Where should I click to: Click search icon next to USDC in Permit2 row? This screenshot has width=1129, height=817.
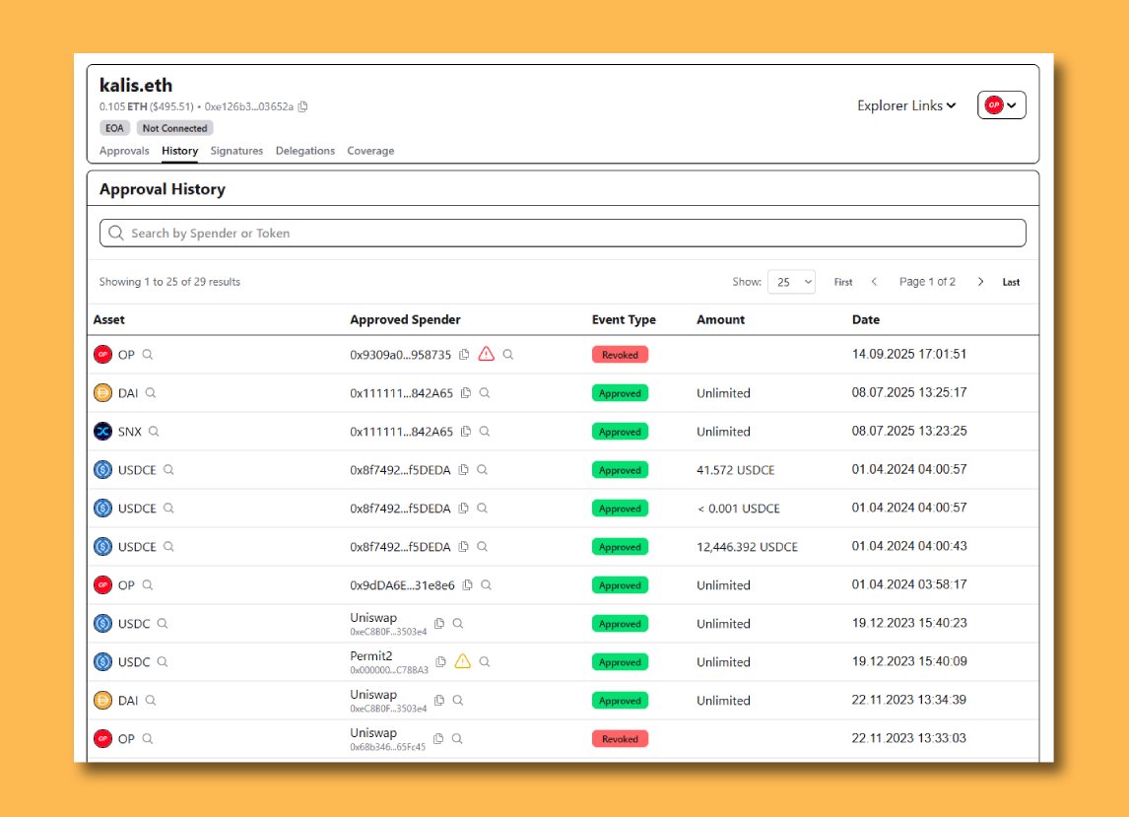(x=163, y=661)
